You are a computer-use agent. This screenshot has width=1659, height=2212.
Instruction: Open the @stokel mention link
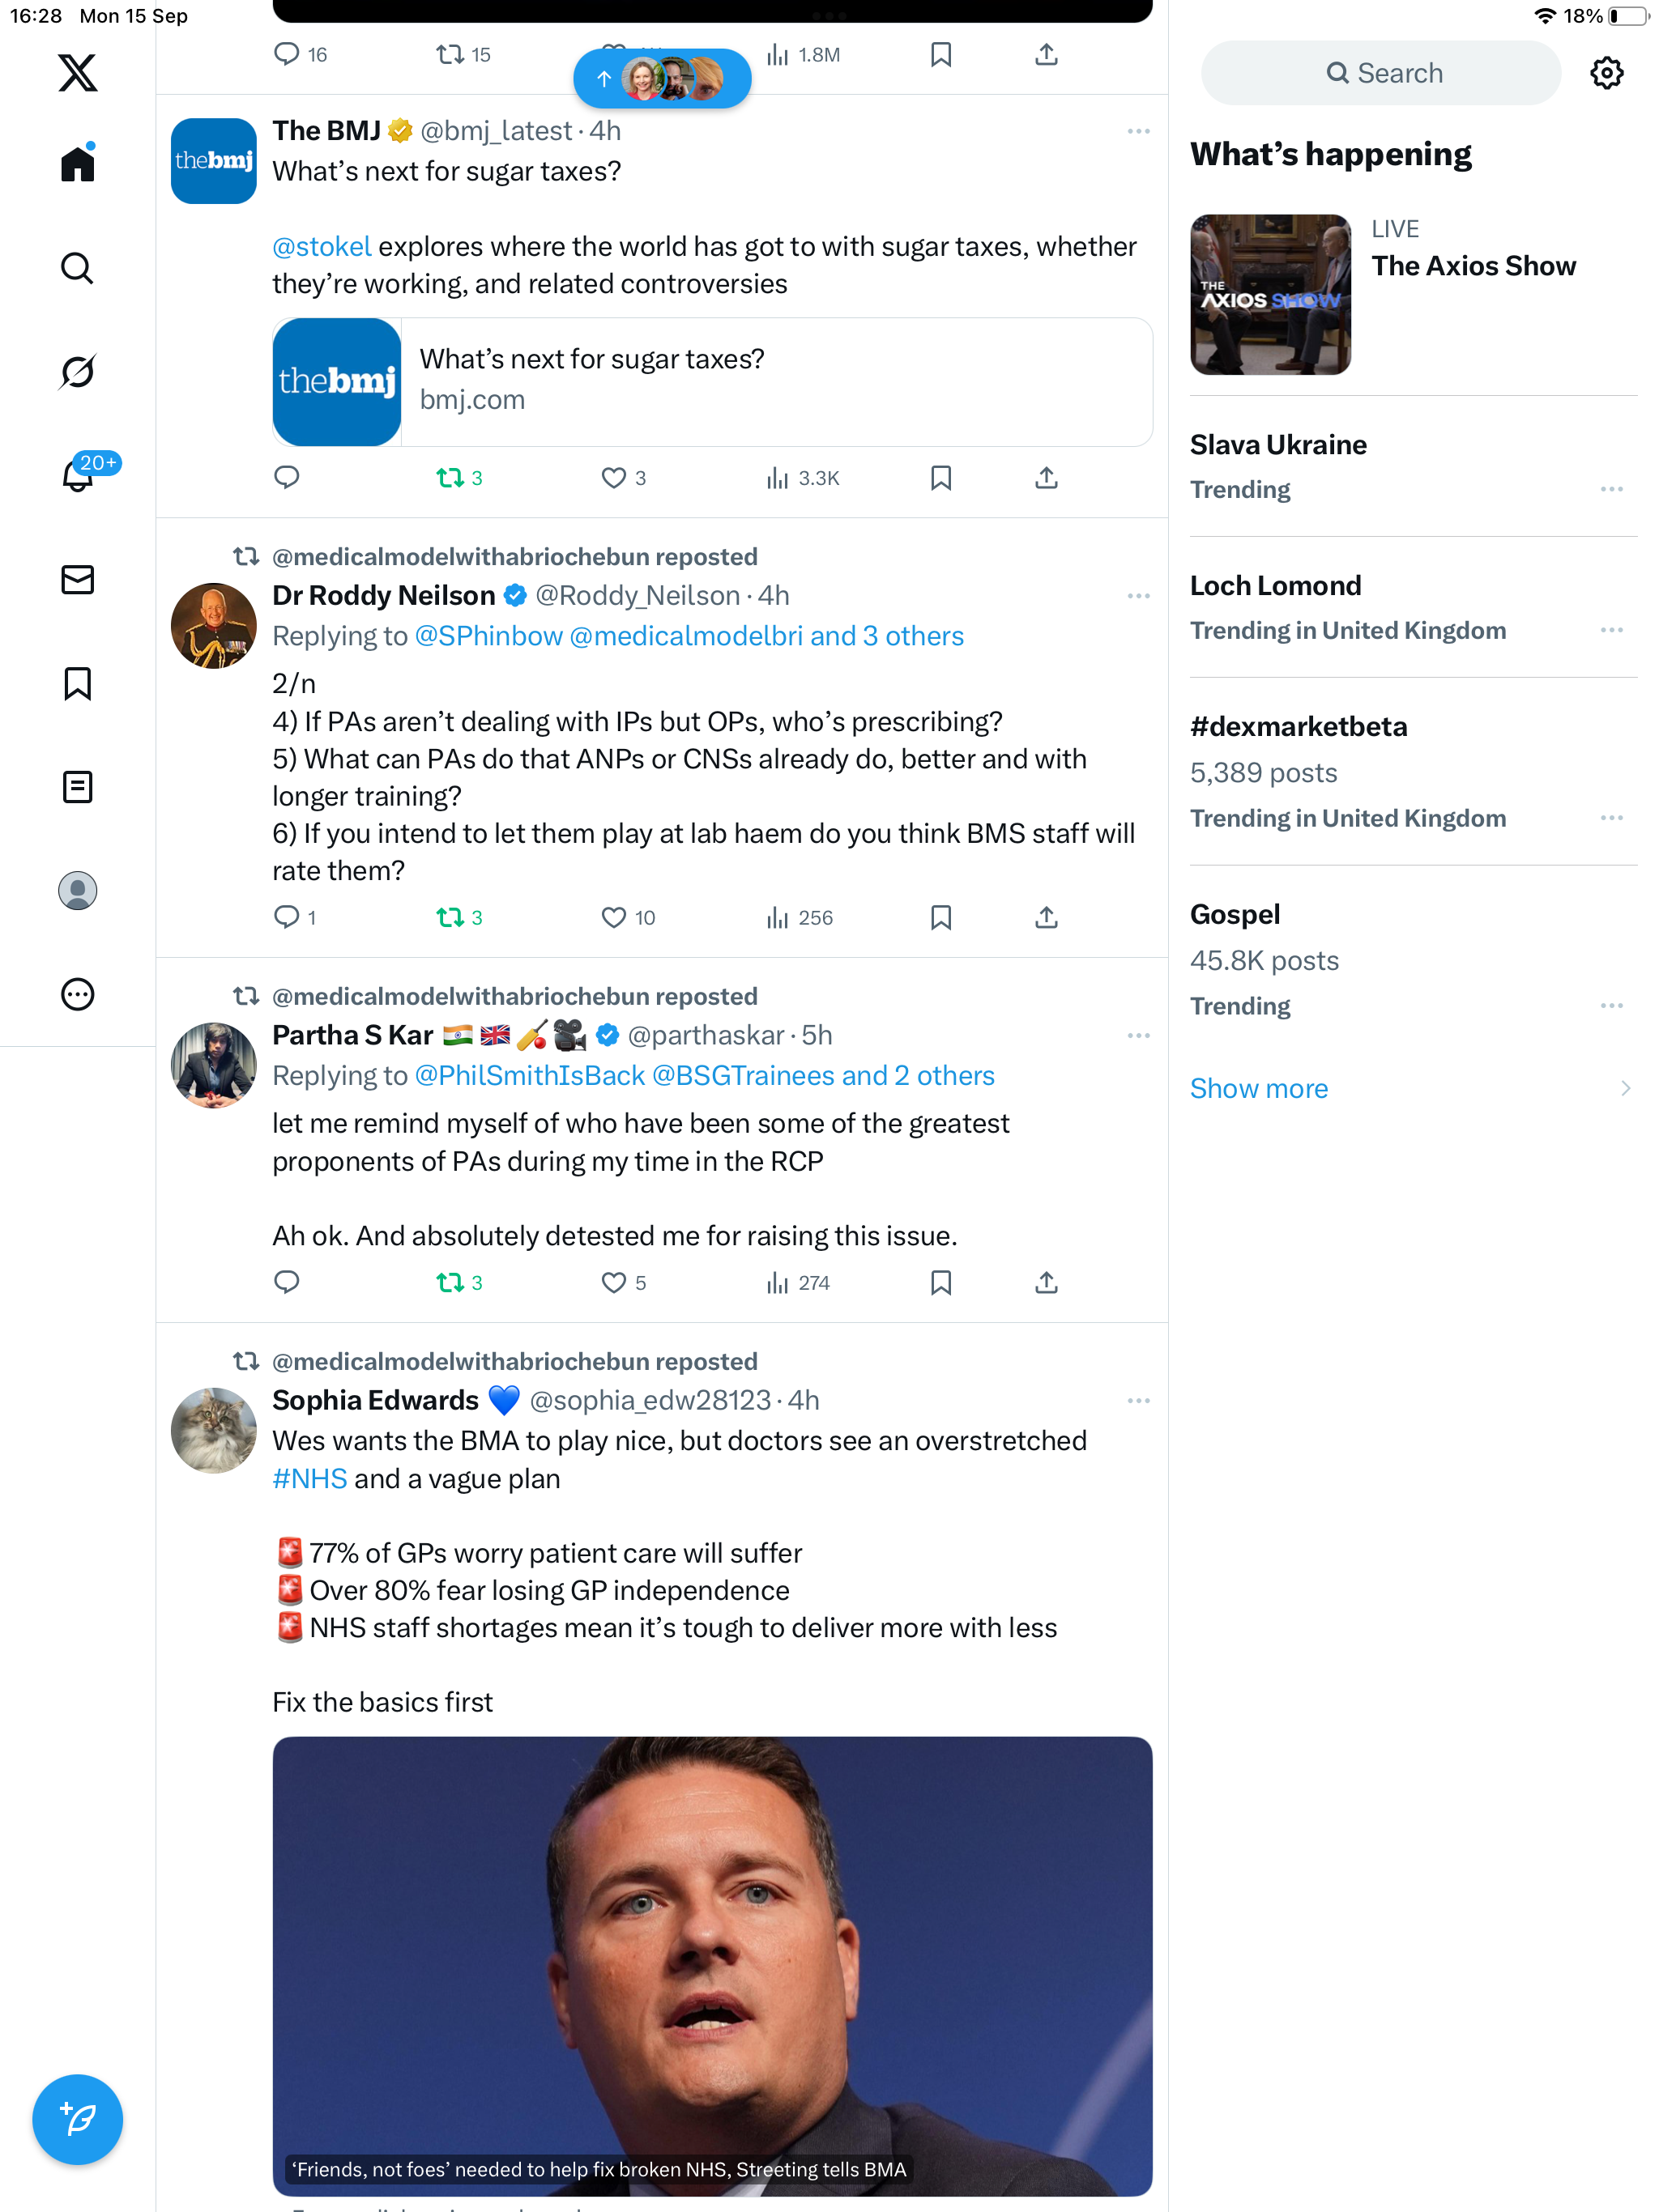[322, 246]
